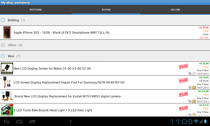The width and height of the screenshot is (210, 126).
Task: Tap PAID stamp on Nokia LCD row
Action: click(183, 66)
